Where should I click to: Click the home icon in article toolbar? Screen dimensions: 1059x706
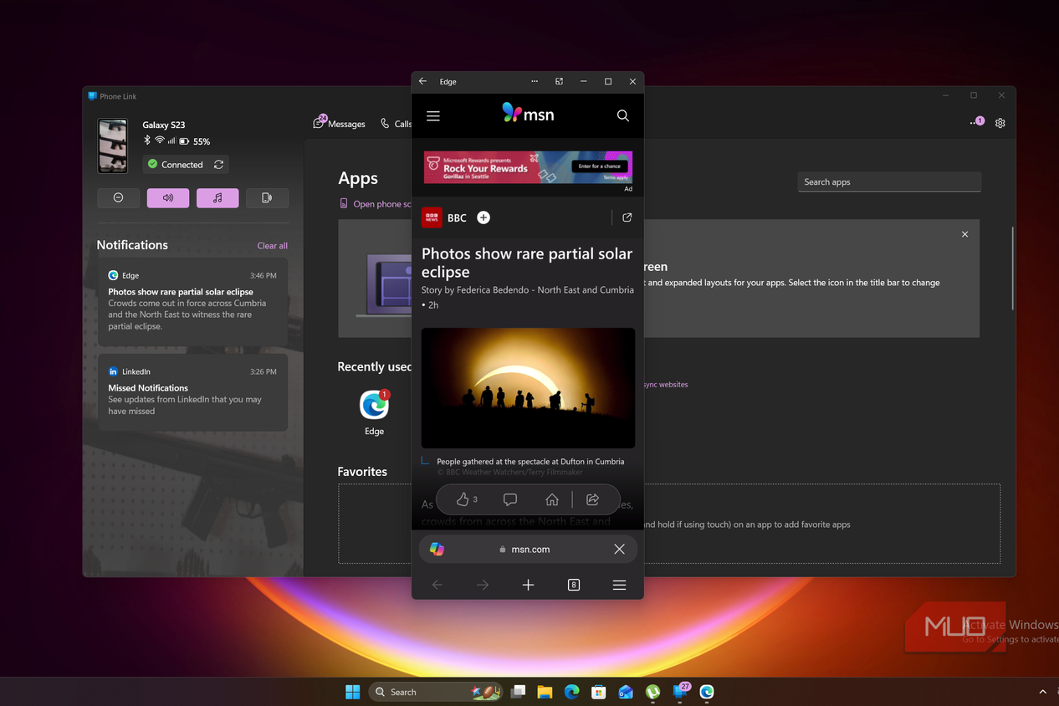tap(552, 499)
